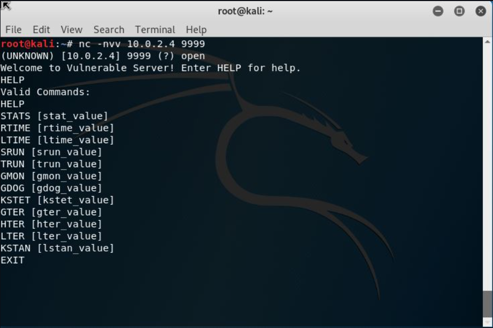Close the root@kali terminal window

click(x=480, y=11)
